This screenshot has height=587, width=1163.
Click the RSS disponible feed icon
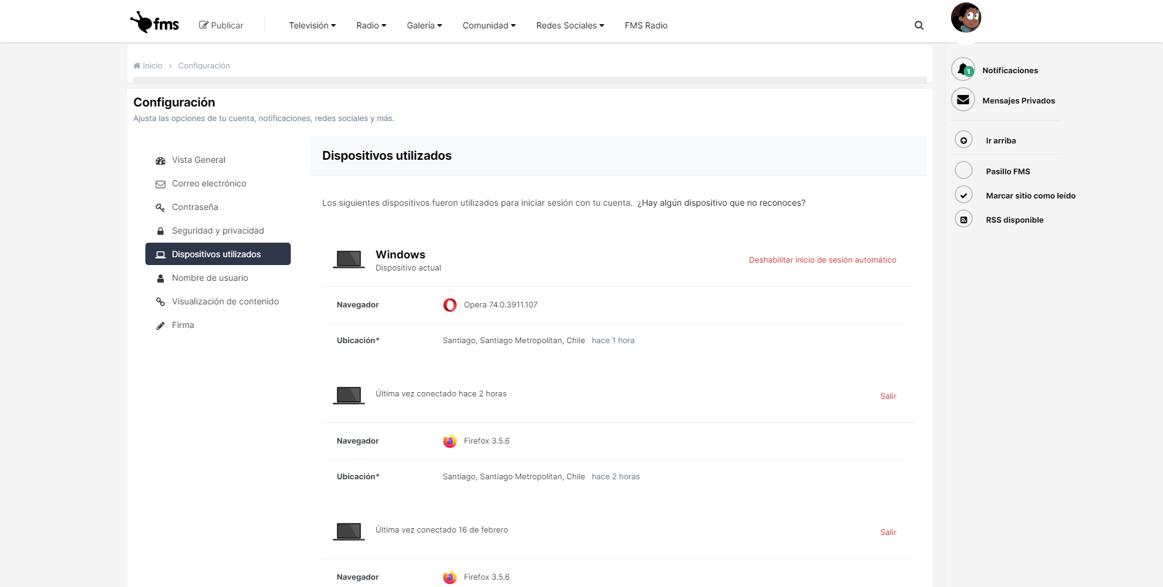point(964,220)
